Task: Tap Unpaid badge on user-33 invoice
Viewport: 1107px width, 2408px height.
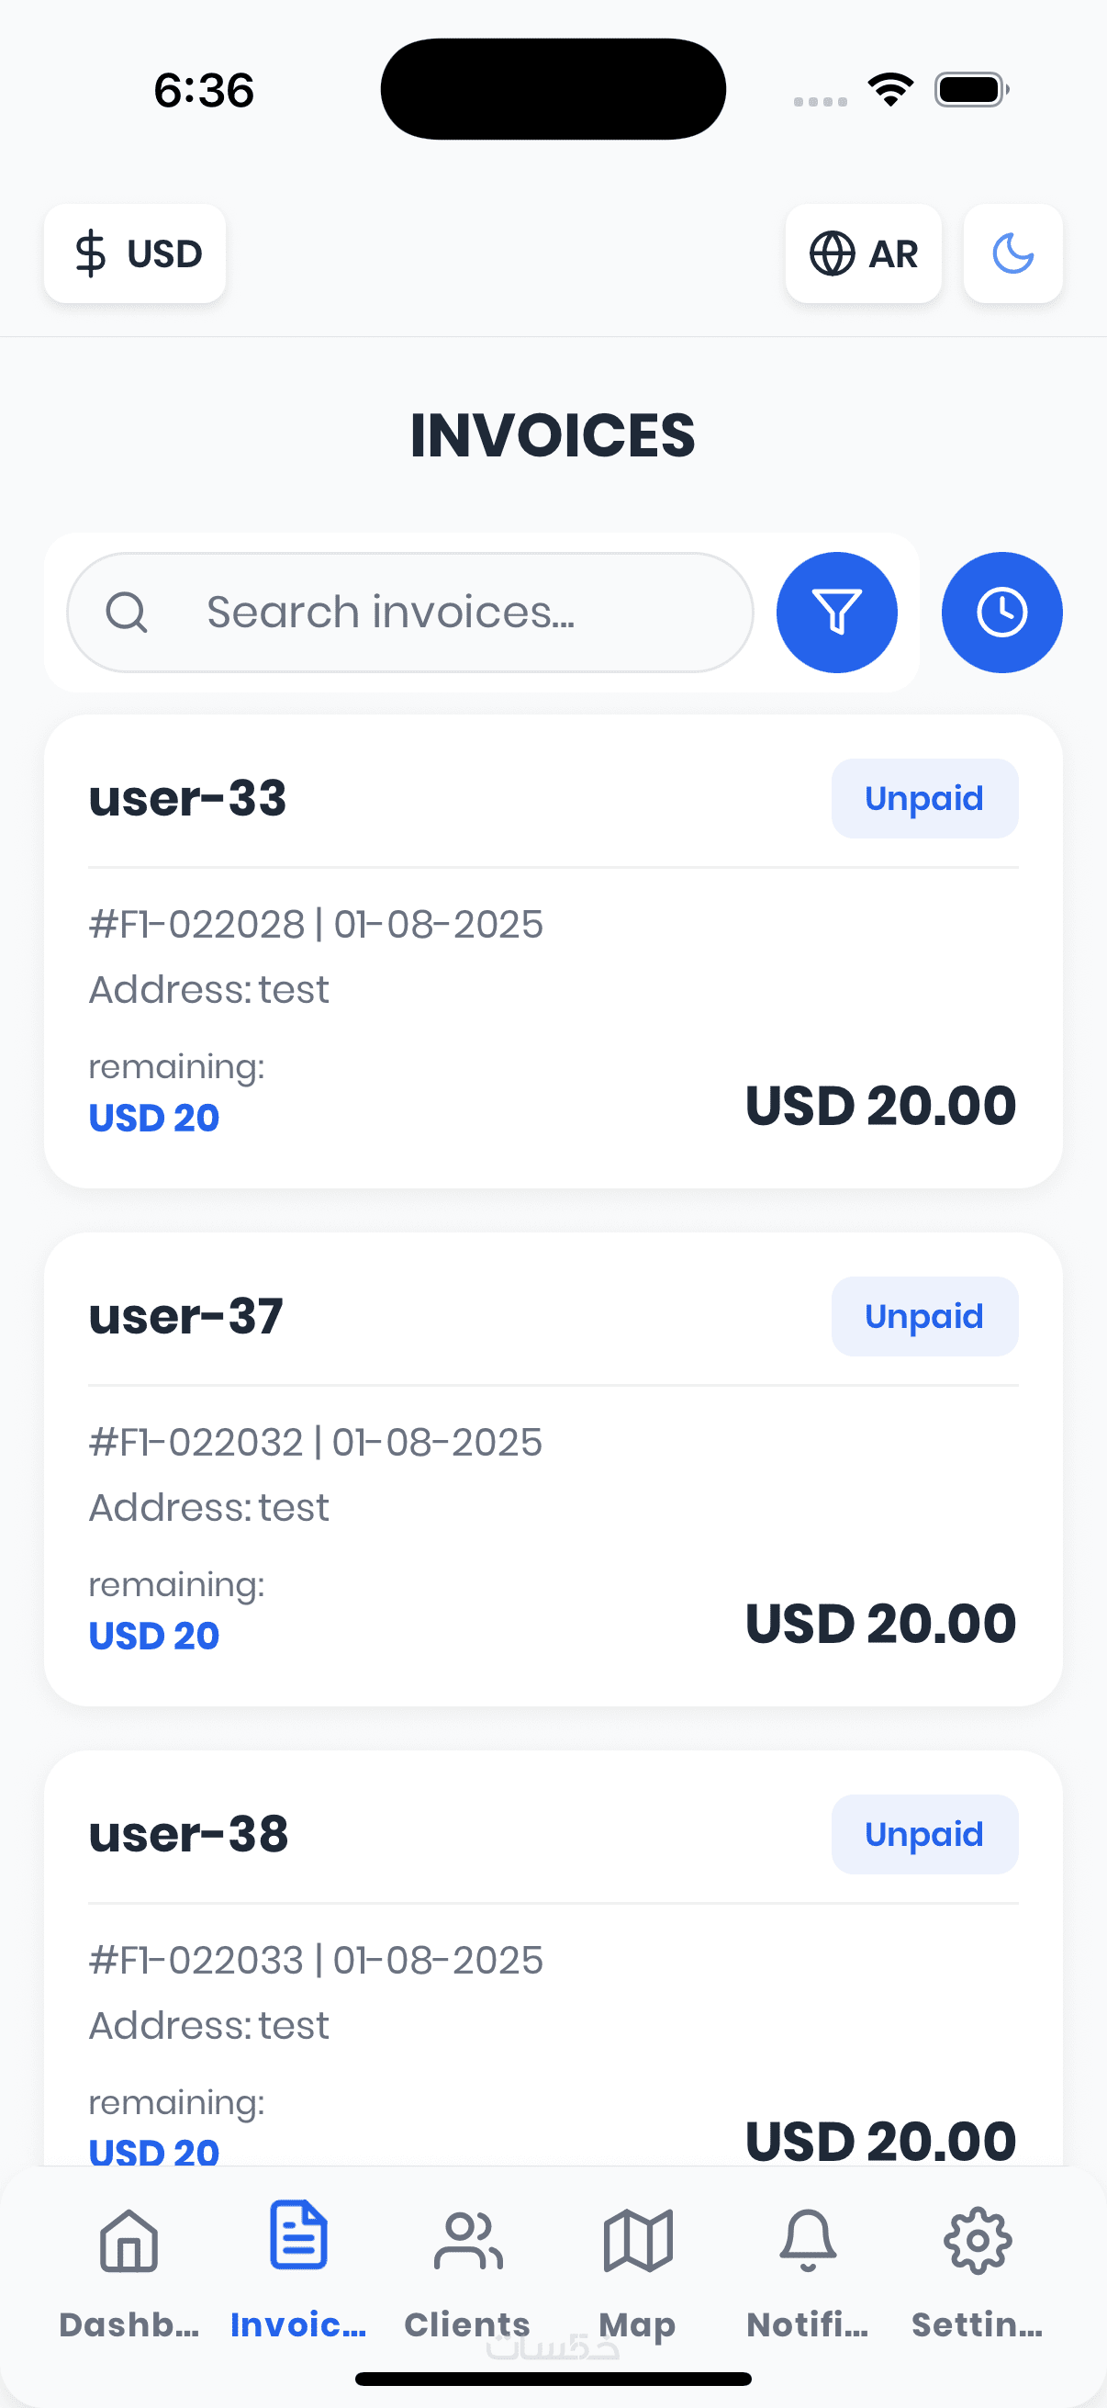Action: (924, 798)
